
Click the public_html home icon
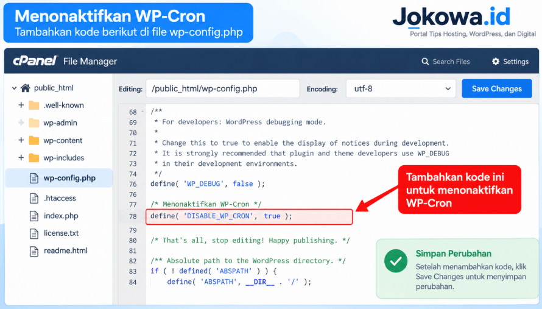point(25,88)
